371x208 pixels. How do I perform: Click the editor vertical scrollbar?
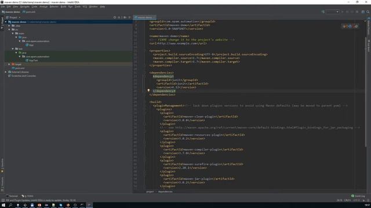click(x=366, y=92)
